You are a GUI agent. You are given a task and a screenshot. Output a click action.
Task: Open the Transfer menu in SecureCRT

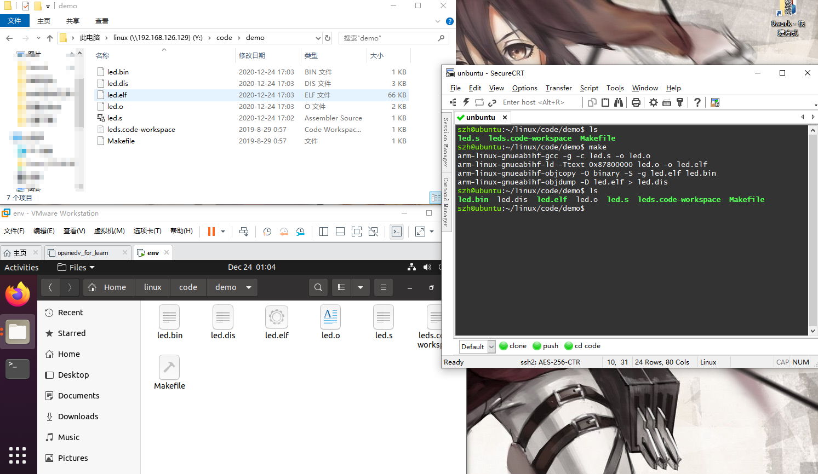[558, 88]
